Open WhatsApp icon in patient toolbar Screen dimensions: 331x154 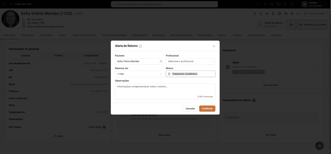[280, 14]
